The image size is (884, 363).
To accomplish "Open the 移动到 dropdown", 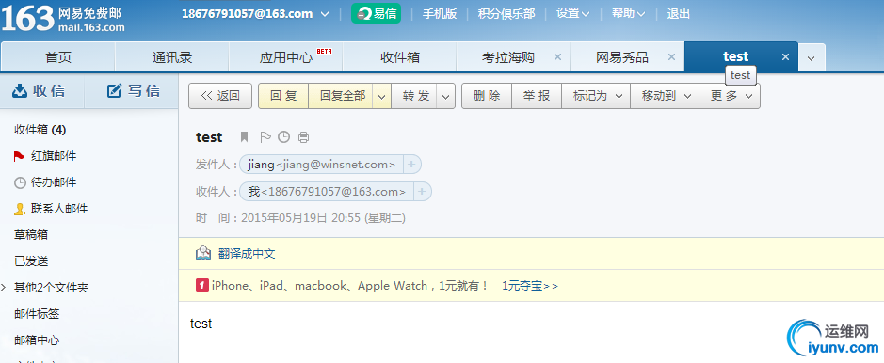I will [665, 96].
